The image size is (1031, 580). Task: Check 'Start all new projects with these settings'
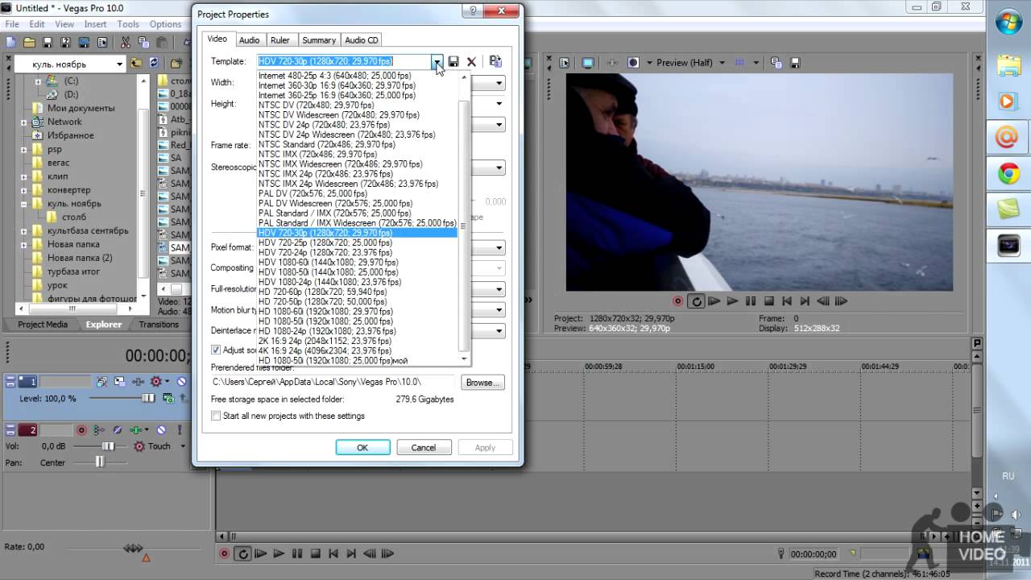click(216, 416)
